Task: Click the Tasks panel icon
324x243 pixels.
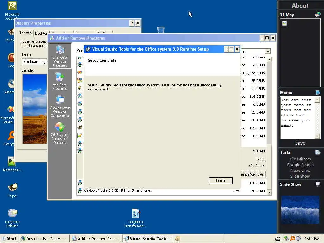Action: click(318, 152)
